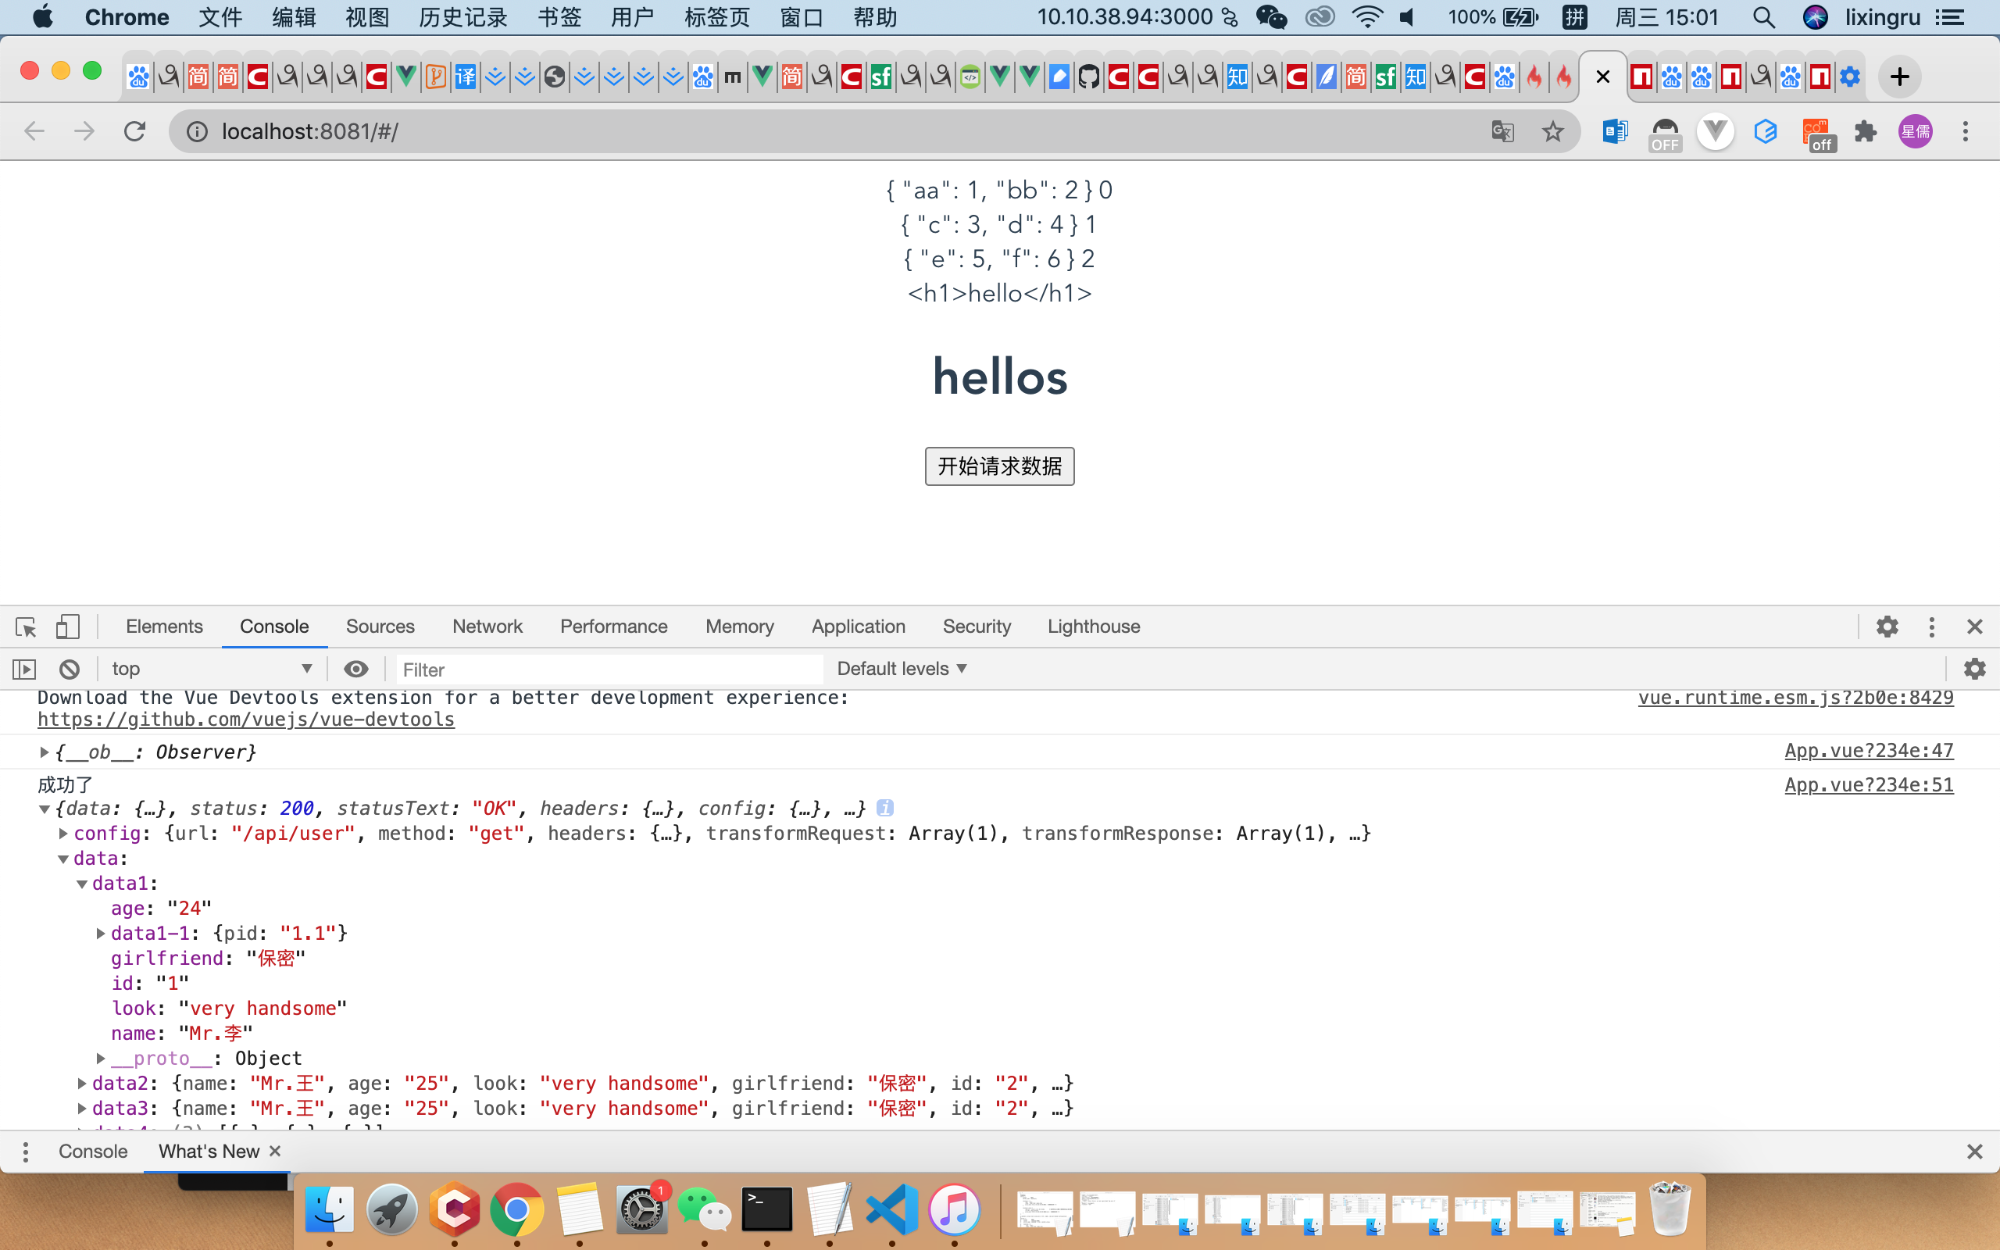2000x1250 pixels.
Task: Switch to the Lighthouse tab
Action: click(x=1094, y=627)
